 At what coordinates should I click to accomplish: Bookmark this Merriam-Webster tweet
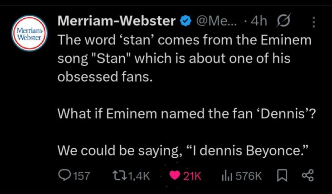(282, 175)
